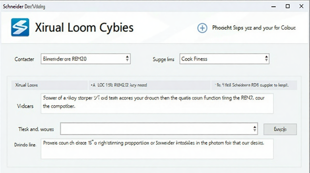Click inside the Vidcars text box
Image resolution: width=310 pixels, height=173 pixels.
pyautogui.click(x=157, y=103)
